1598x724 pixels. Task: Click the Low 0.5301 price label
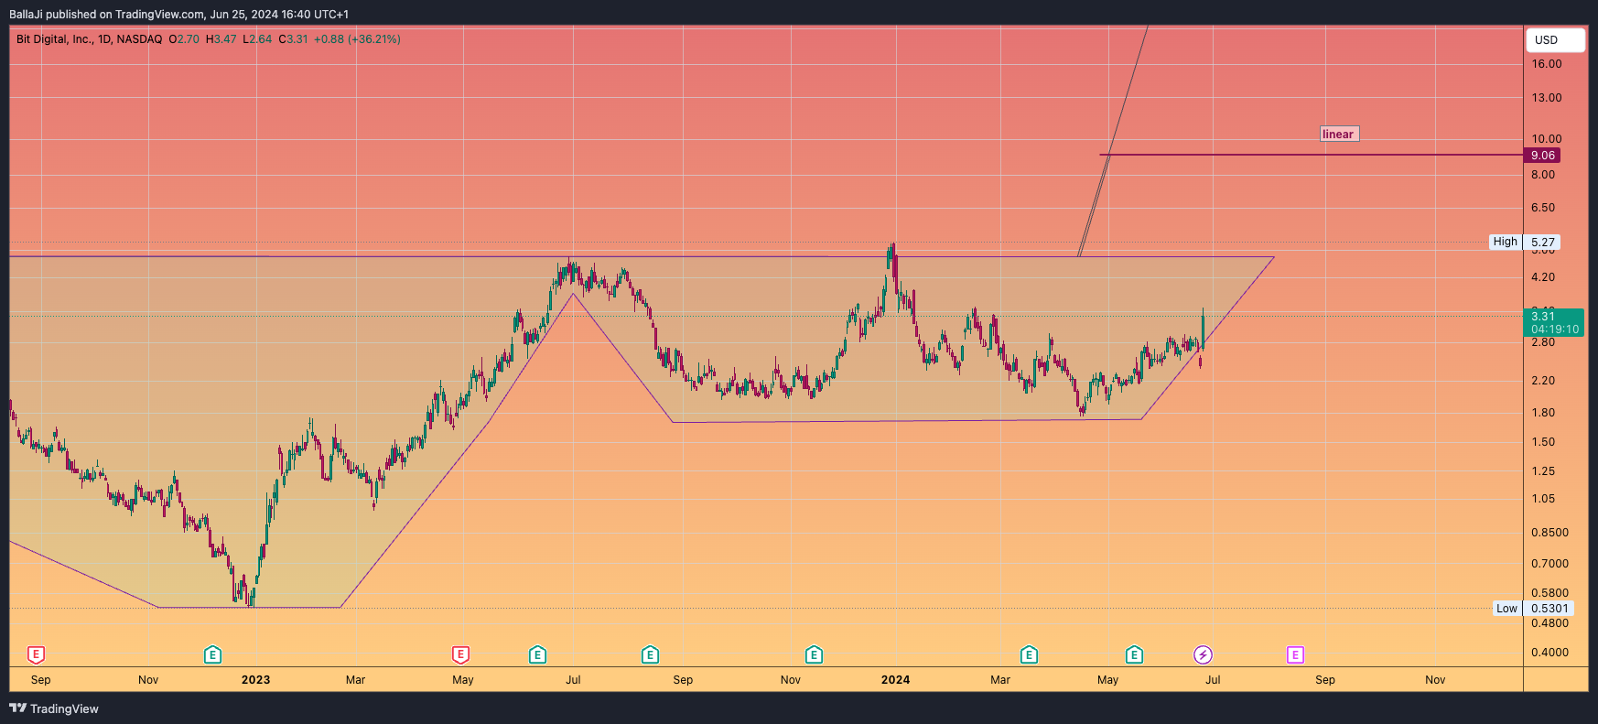tap(1534, 609)
